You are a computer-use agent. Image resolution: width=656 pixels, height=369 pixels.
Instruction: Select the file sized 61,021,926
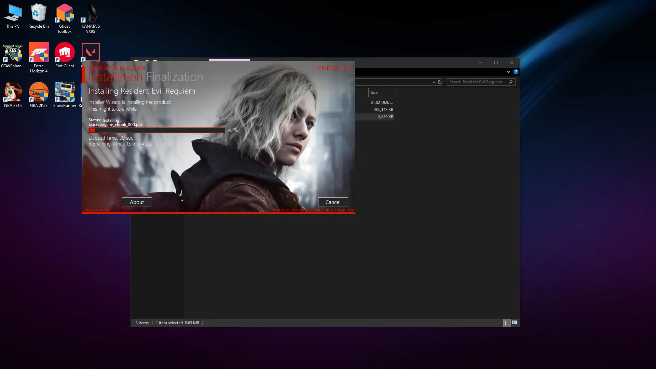click(x=382, y=102)
